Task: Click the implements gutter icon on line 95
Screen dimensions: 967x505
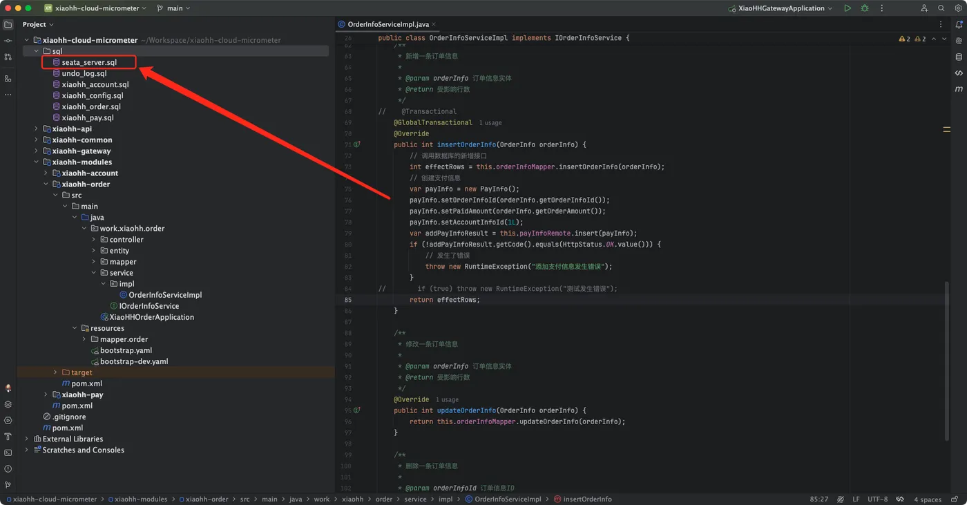Action: 357,410
